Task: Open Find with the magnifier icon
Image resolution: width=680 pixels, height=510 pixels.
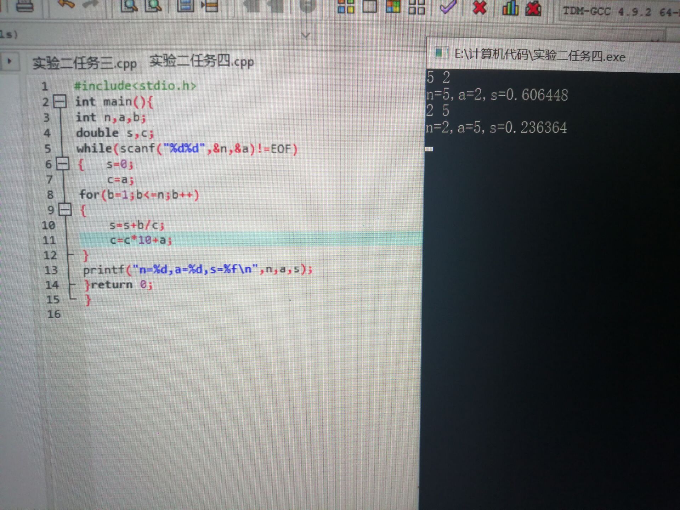Action: (x=129, y=5)
